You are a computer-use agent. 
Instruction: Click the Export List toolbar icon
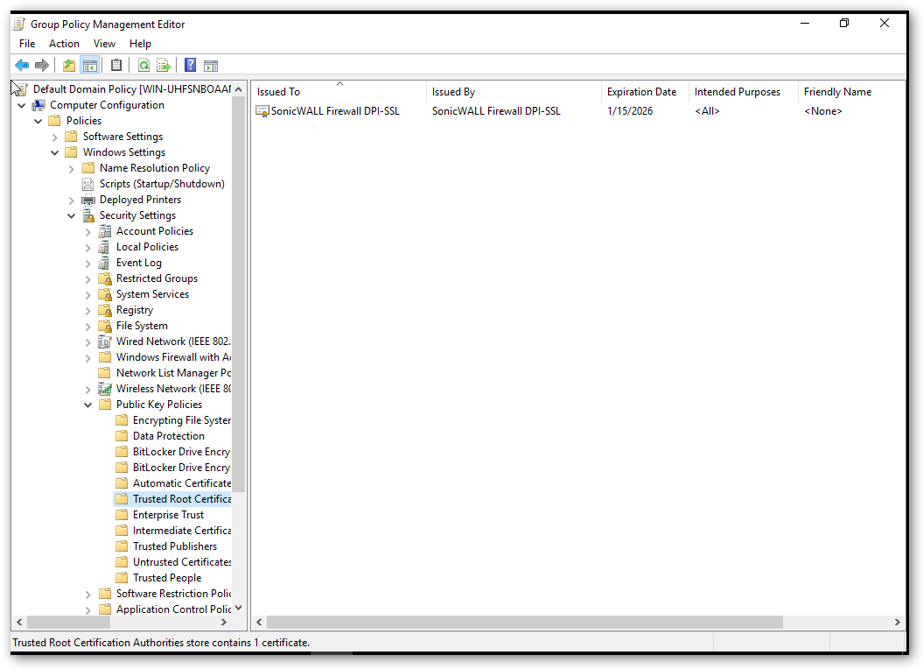pyautogui.click(x=163, y=66)
